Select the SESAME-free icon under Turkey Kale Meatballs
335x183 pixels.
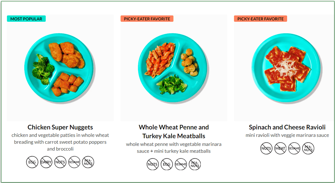181,164
